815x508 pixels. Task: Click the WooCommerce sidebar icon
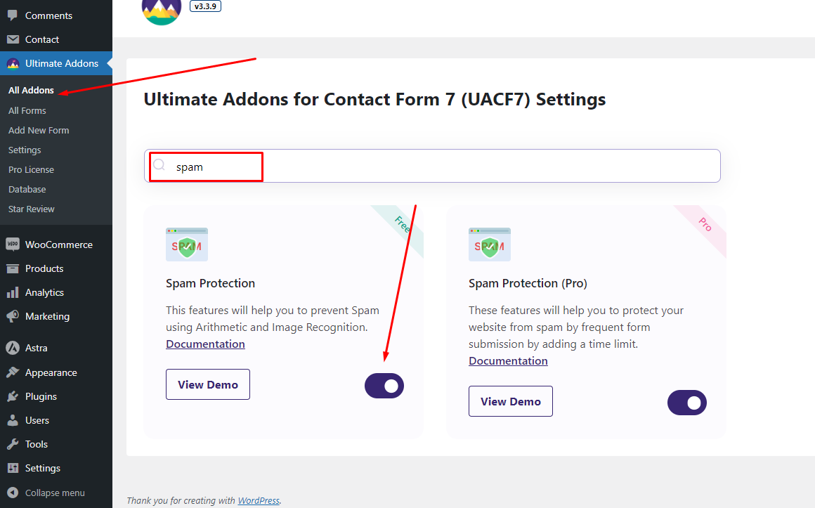pyautogui.click(x=13, y=245)
